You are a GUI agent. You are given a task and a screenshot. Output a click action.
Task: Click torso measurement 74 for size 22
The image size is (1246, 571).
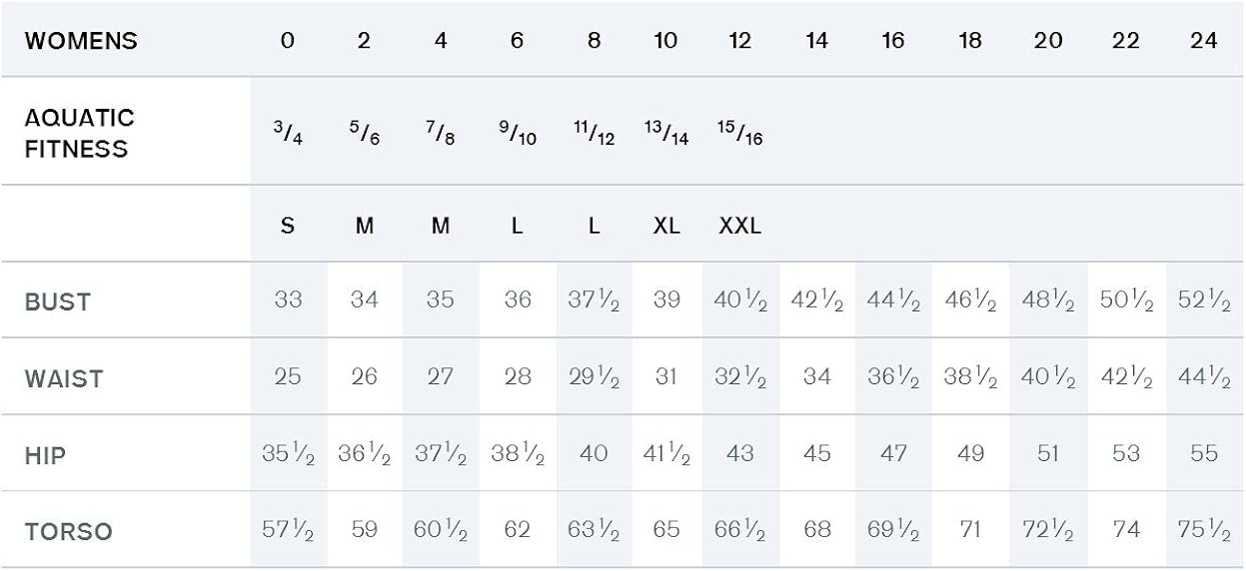tap(1126, 530)
